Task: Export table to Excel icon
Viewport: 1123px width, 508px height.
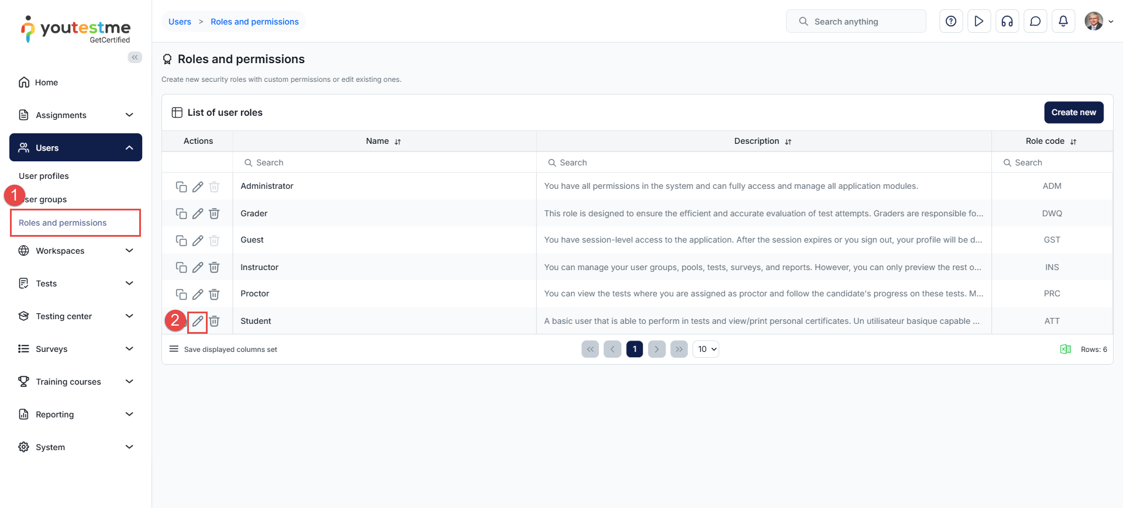Action: [x=1065, y=349]
